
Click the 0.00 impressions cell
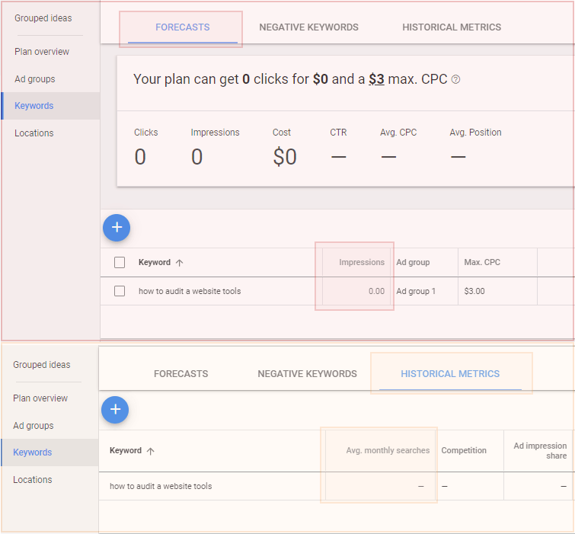click(x=376, y=291)
